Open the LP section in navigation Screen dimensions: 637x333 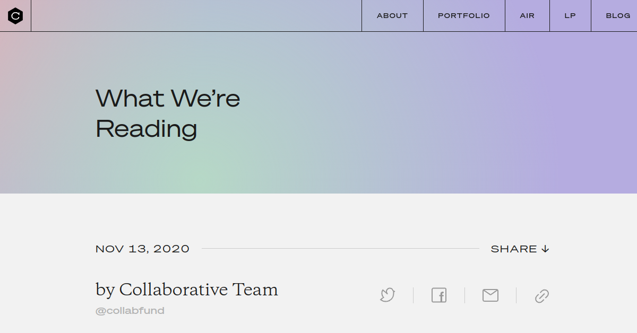570,15
